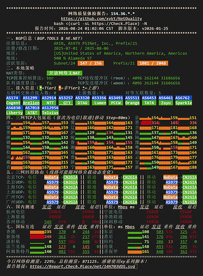Image resolution: width=203 pixels, height=276 pixels.
Task: Click the 215 latency value
Action: (65, 162)
